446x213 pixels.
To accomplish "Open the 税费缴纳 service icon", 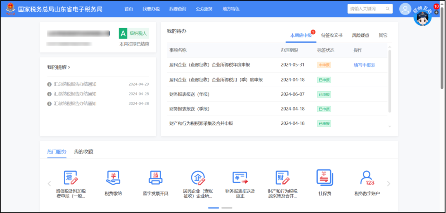I will (113, 178).
